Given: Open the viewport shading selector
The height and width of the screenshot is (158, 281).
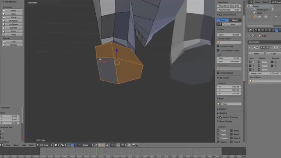Looking at the screenshot, I should tap(57, 145).
